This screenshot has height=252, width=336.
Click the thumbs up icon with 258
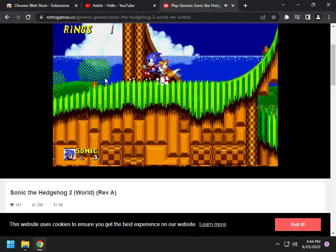pos(34,205)
